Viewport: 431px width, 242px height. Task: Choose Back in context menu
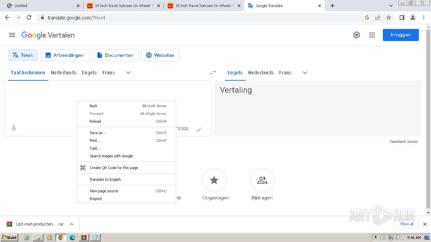click(x=126, y=106)
